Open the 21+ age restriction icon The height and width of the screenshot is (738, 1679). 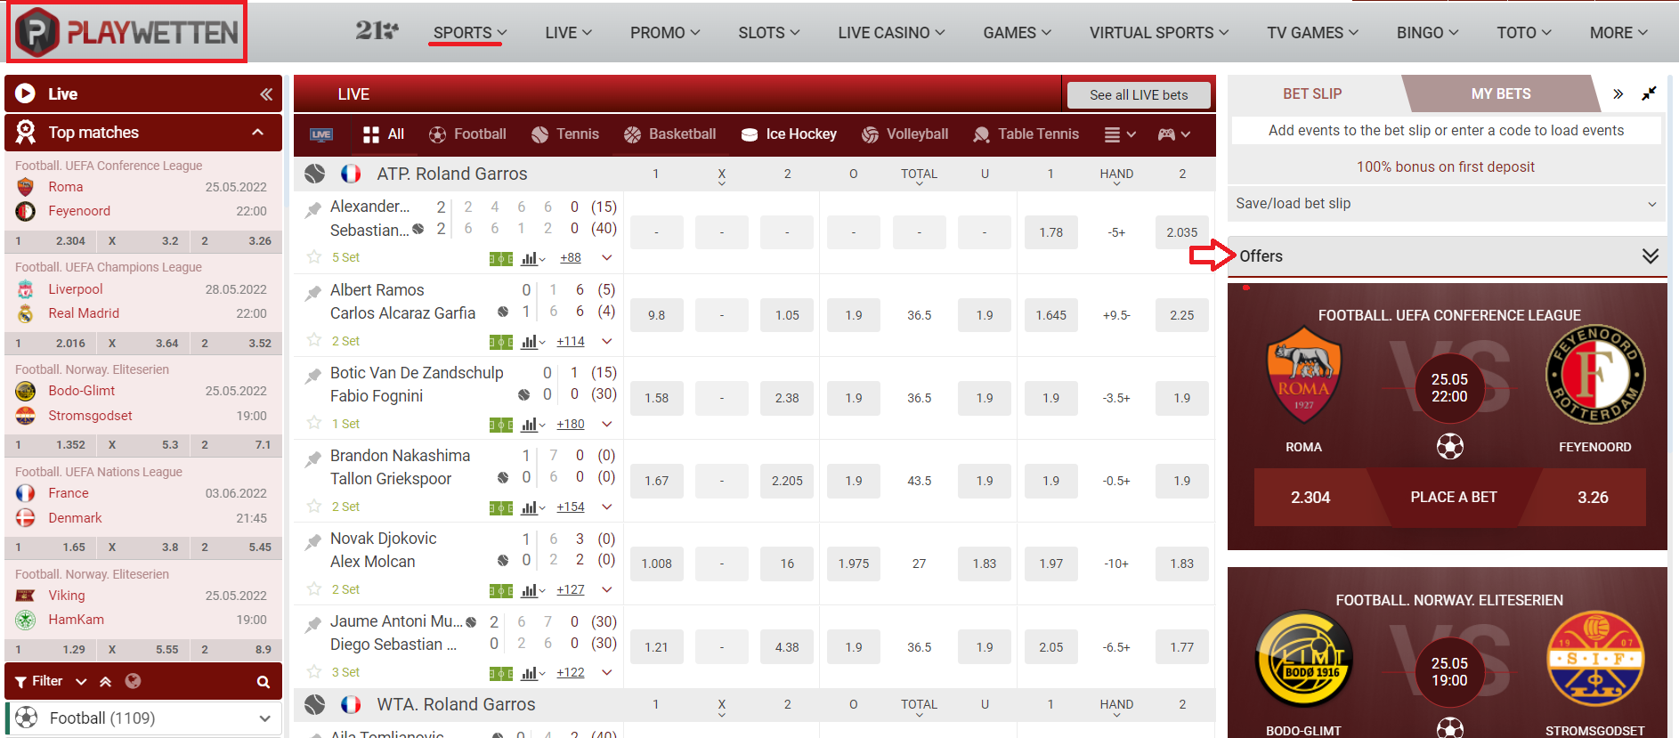pyautogui.click(x=377, y=31)
